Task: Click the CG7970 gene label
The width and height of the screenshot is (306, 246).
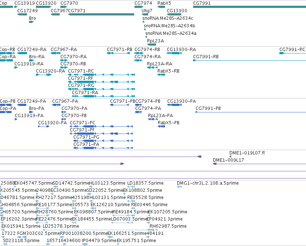Action: [x=69, y=3]
